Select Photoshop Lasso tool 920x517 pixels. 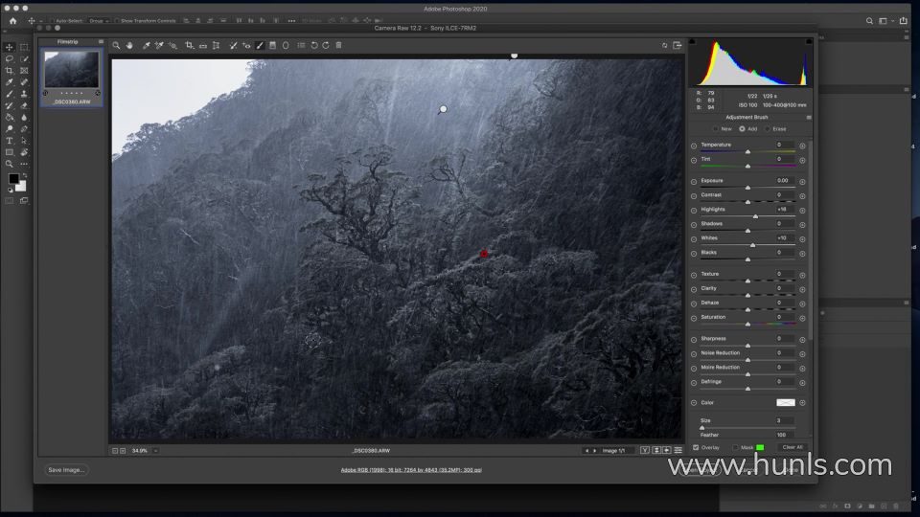tap(10, 58)
